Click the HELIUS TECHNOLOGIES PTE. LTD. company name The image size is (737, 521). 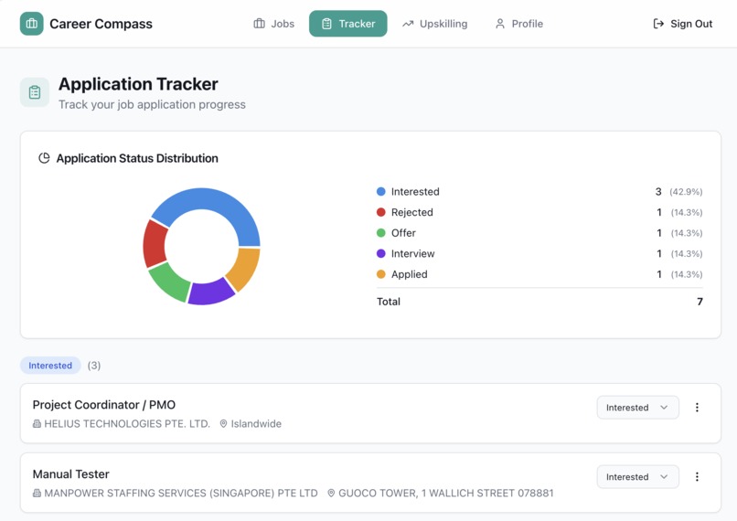pyautogui.click(x=127, y=424)
